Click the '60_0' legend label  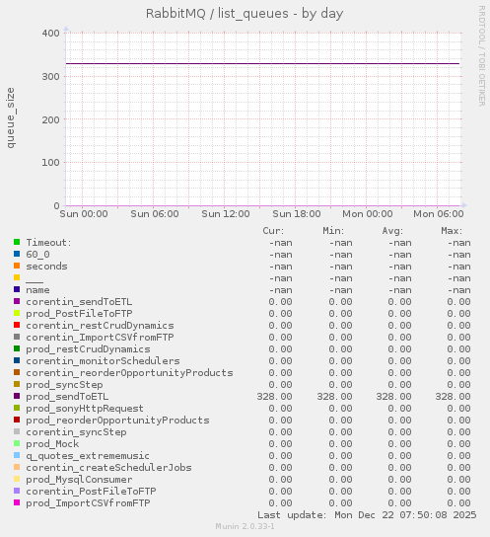(x=37, y=255)
